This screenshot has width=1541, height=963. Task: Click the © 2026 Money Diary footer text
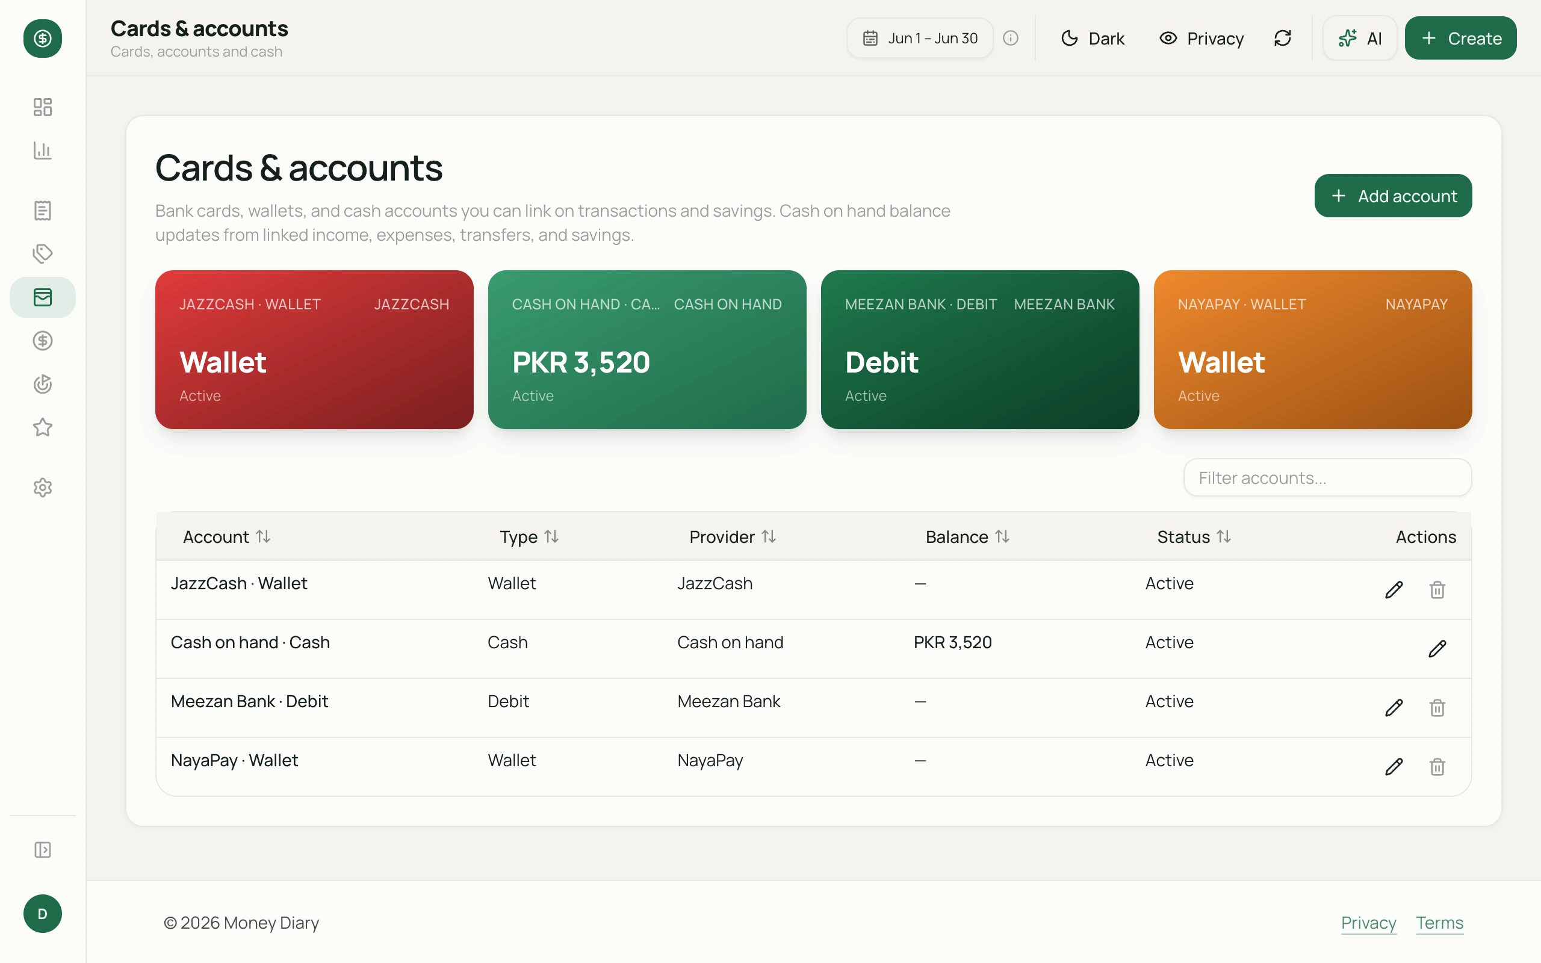coord(241,923)
